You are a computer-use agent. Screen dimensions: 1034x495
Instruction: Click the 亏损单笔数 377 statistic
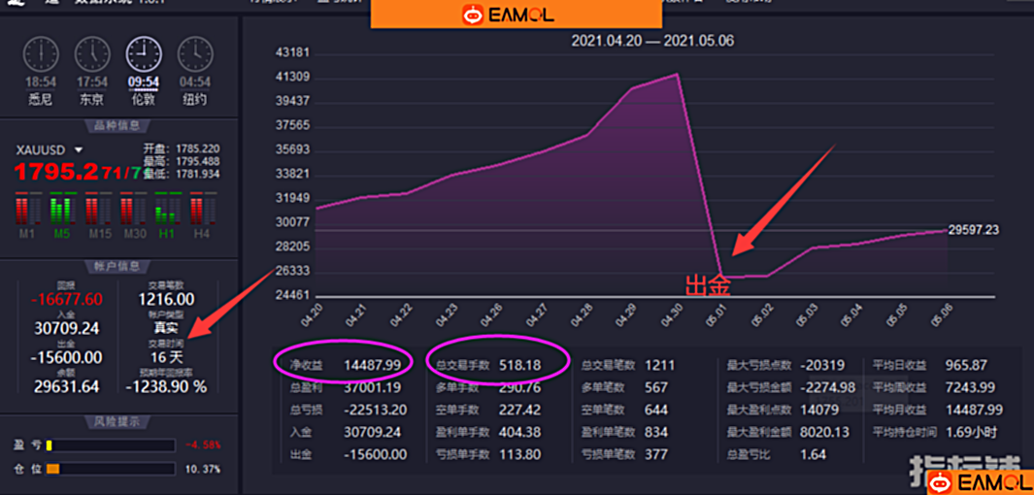(x=624, y=455)
